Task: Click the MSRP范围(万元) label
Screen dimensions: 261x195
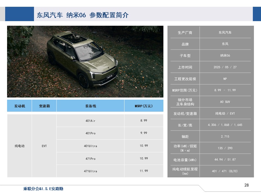Action: 185,90
